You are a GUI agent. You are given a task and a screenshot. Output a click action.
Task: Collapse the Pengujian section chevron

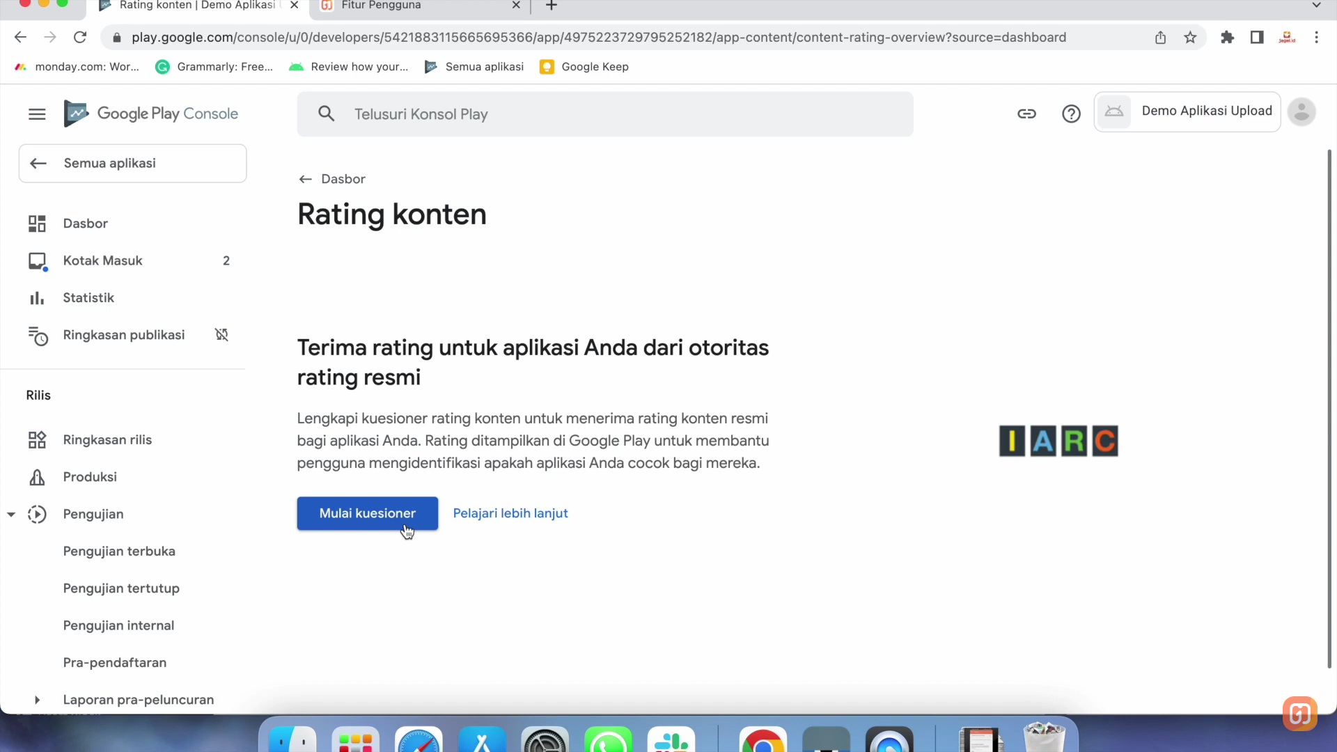pos(10,514)
